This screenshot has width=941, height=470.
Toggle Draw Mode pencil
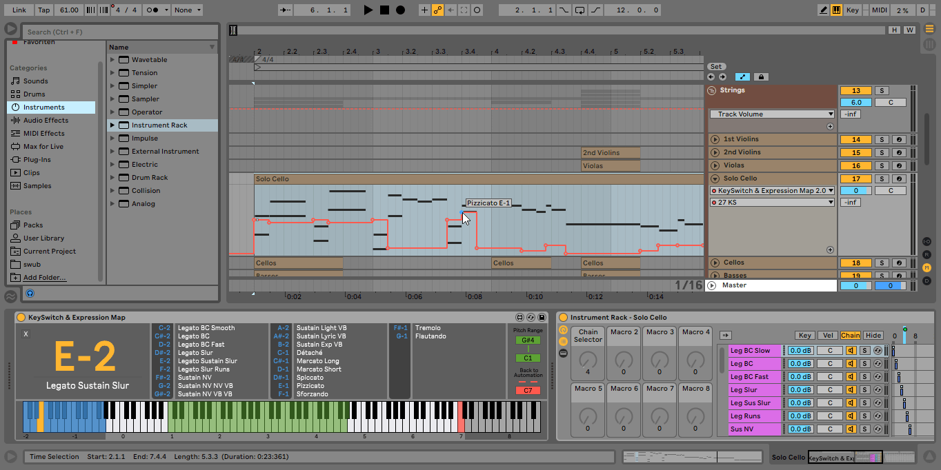(x=823, y=10)
